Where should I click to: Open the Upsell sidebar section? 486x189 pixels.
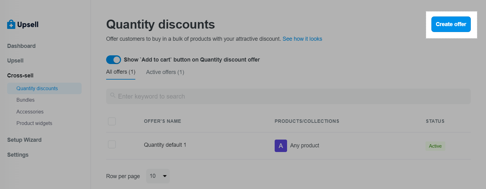(x=15, y=61)
